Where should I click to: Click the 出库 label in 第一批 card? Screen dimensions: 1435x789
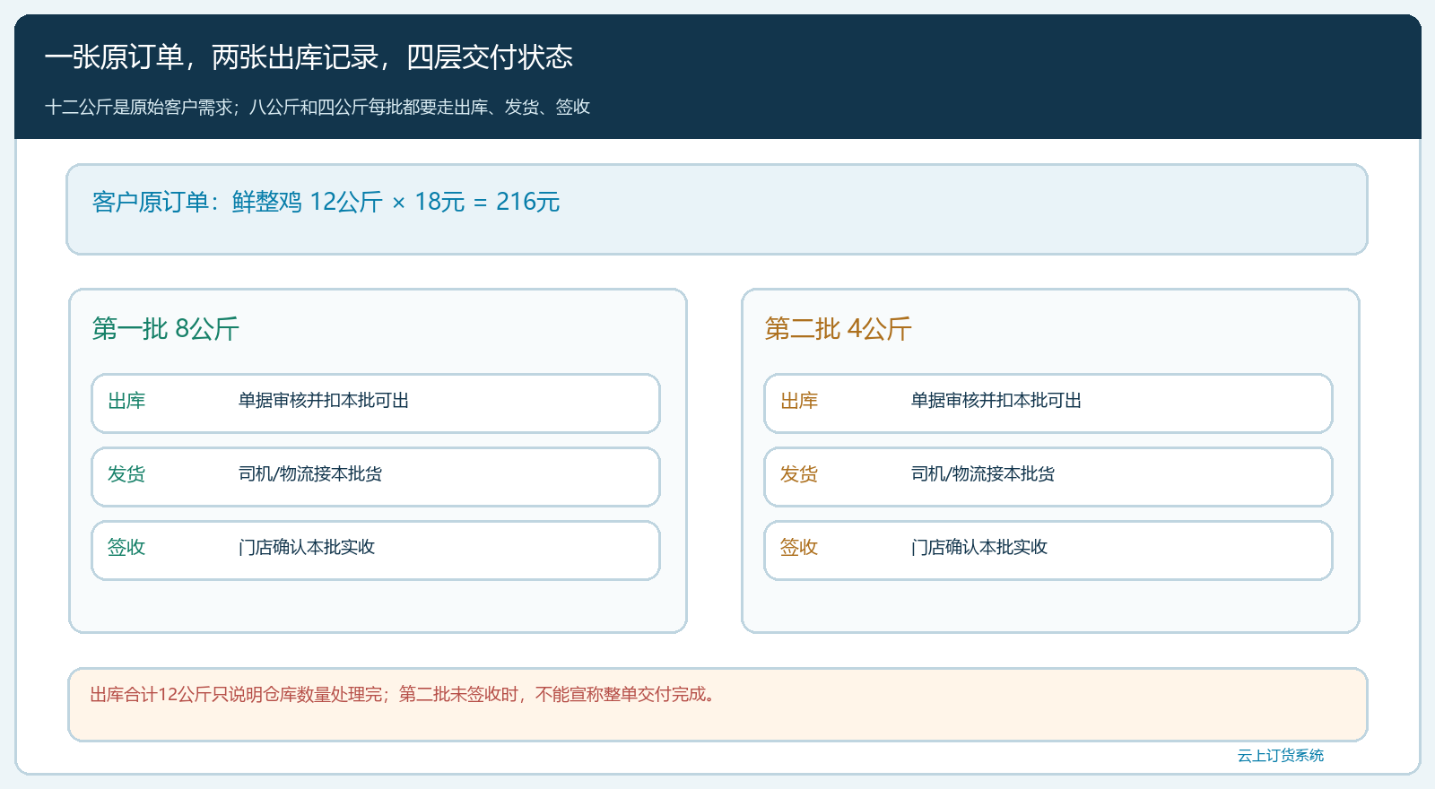click(x=126, y=401)
